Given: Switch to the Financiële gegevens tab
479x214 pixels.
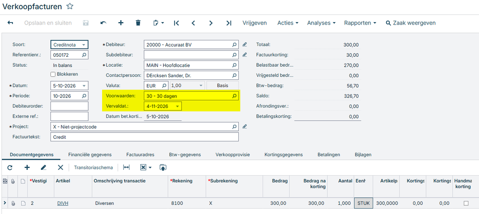Looking at the screenshot, I should (90, 155).
